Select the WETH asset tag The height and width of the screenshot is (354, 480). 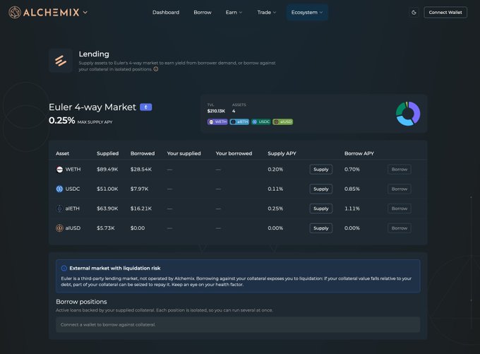coord(217,122)
